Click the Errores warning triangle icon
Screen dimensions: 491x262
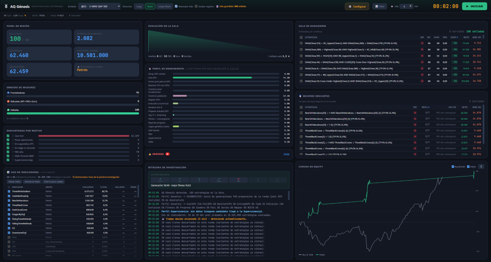pos(150,154)
